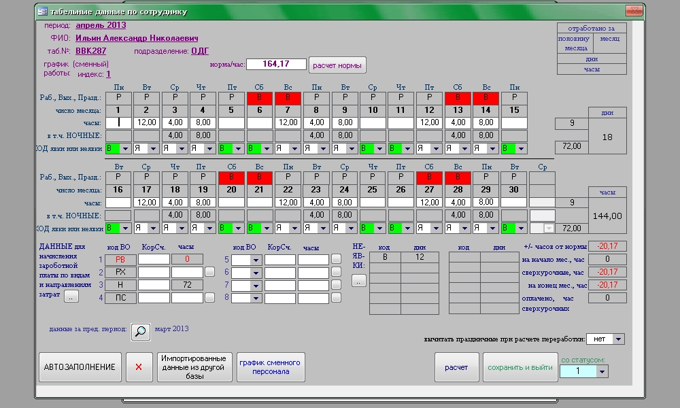
Task: Expand the код ВО dropdown on row 6
Action: click(256, 273)
